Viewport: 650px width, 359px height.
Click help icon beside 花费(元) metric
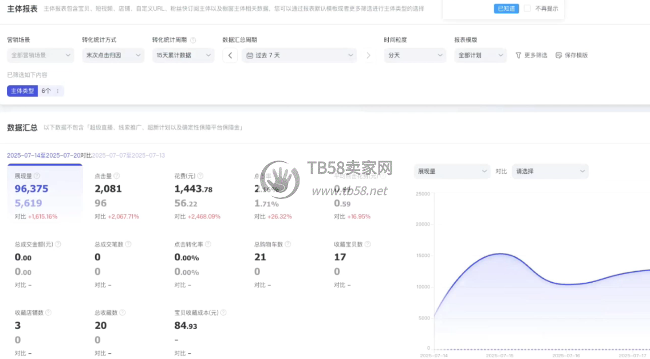tap(200, 176)
